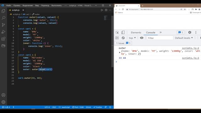The image size is (201, 113).
Task: Clear the console
Action: point(123,38)
